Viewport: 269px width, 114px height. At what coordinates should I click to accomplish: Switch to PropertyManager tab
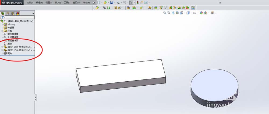tap(8, 13)
